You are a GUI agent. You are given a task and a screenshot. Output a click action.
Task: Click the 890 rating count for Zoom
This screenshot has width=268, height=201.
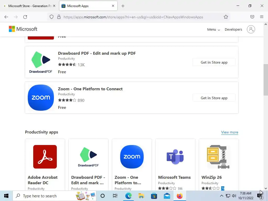[x=81, y=100]
